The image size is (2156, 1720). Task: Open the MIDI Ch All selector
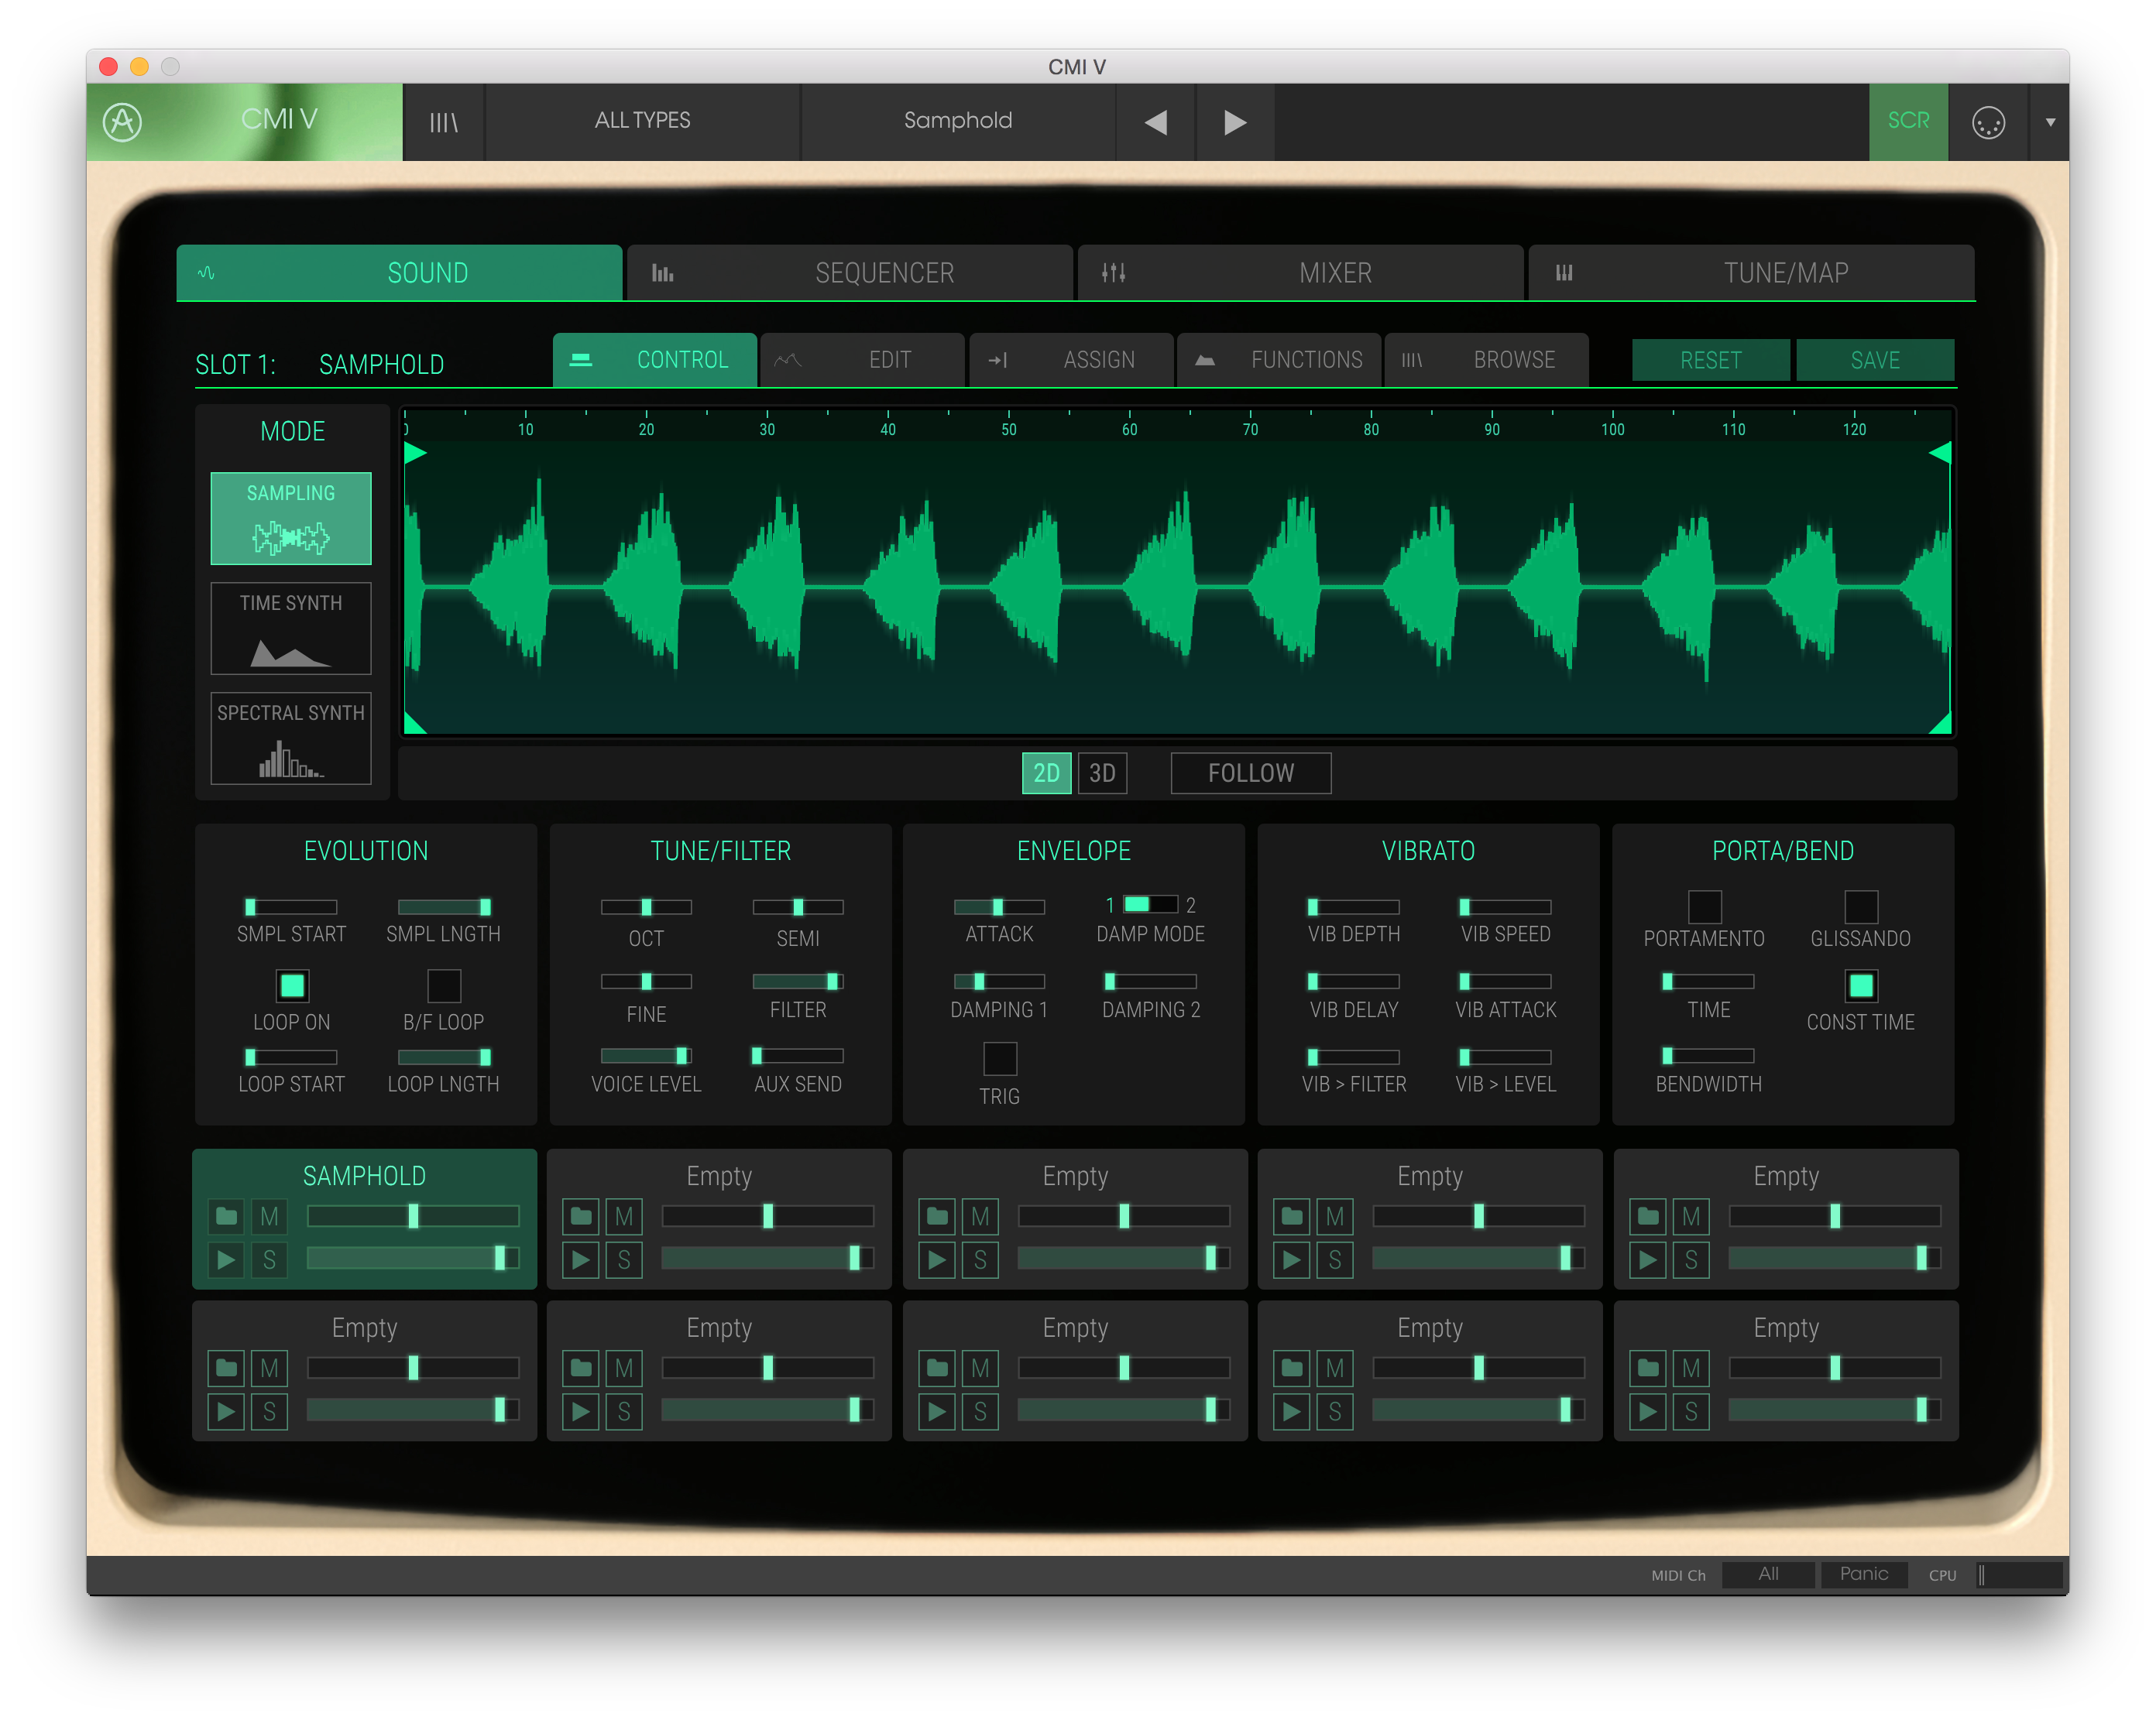[1767, 1574]
